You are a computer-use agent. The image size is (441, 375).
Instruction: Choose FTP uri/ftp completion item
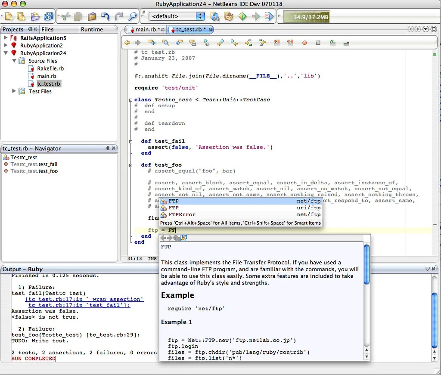point(240,208)
